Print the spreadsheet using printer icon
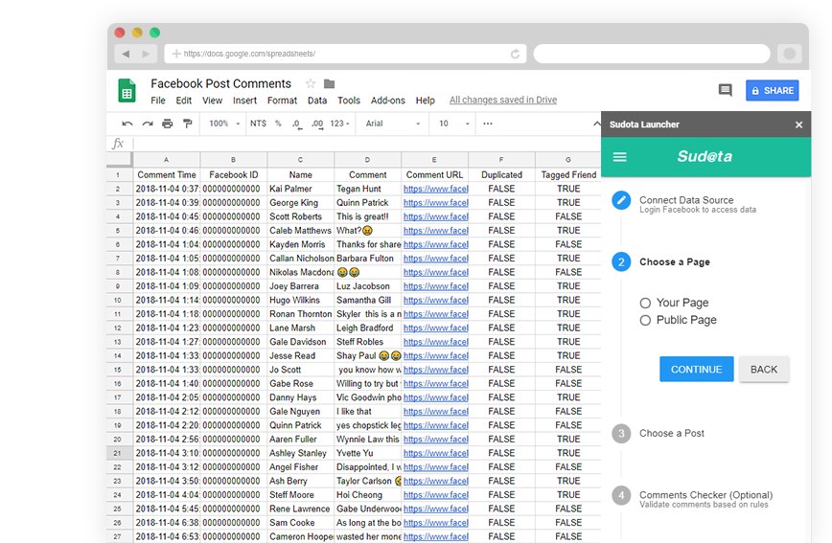 pos(168,124)
